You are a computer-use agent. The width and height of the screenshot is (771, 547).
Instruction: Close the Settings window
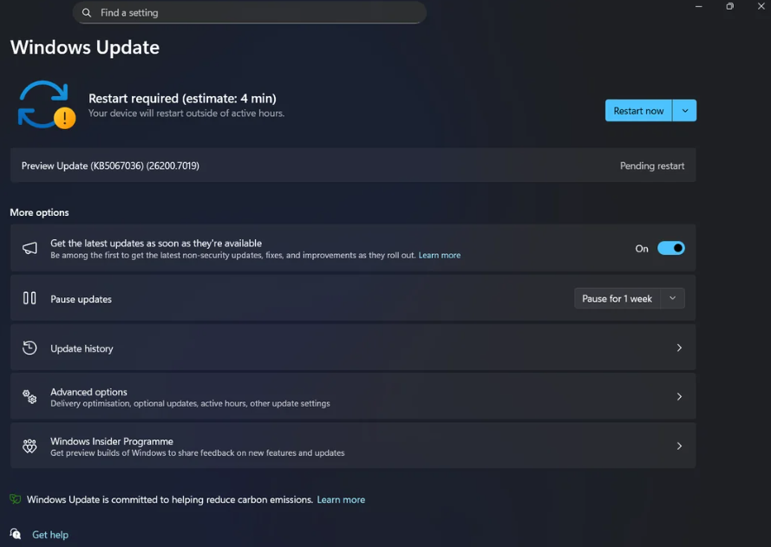click(761, 6)
